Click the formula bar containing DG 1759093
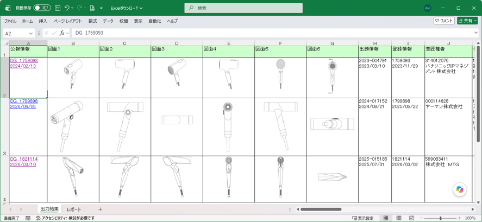 [272, 33]
